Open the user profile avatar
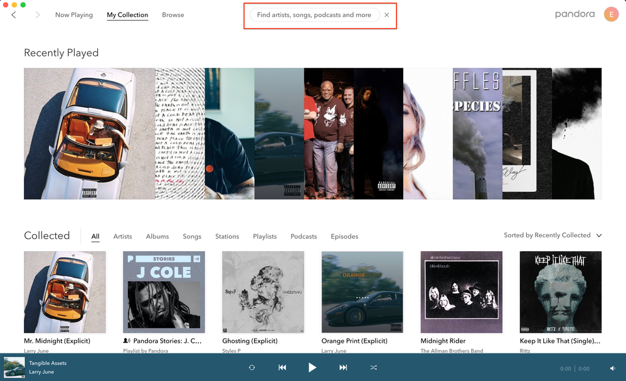Viewport: 626px width, 381px height. point(611,14)
